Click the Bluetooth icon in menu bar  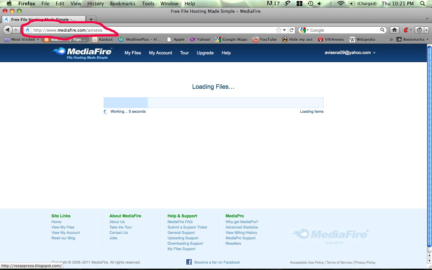(x=330, y=3)
